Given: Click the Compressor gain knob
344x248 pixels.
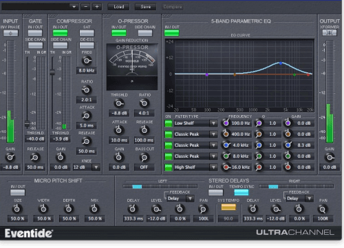Looking at the screenshot, I should click(x=61, y=158).
